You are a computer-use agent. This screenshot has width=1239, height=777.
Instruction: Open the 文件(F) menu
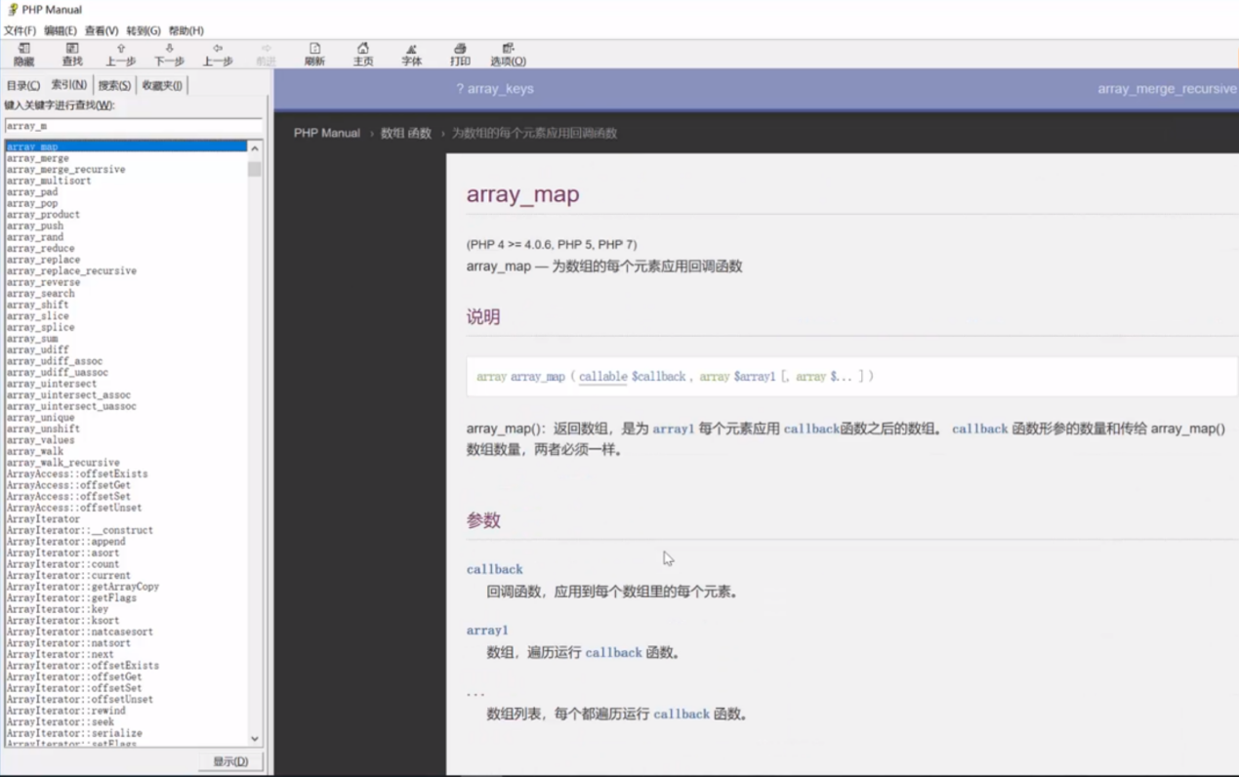click(20, 31)
